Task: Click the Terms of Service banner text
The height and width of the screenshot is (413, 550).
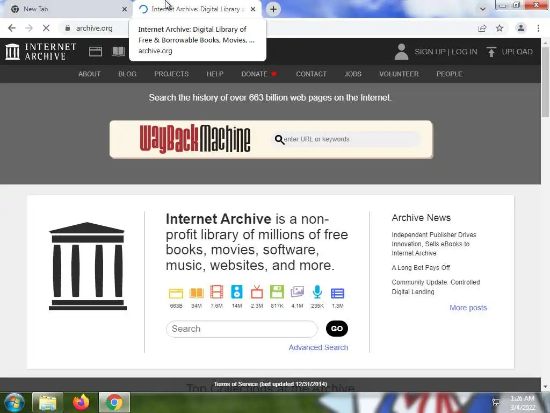Action: pyautogui.click(x=271, y=384)
